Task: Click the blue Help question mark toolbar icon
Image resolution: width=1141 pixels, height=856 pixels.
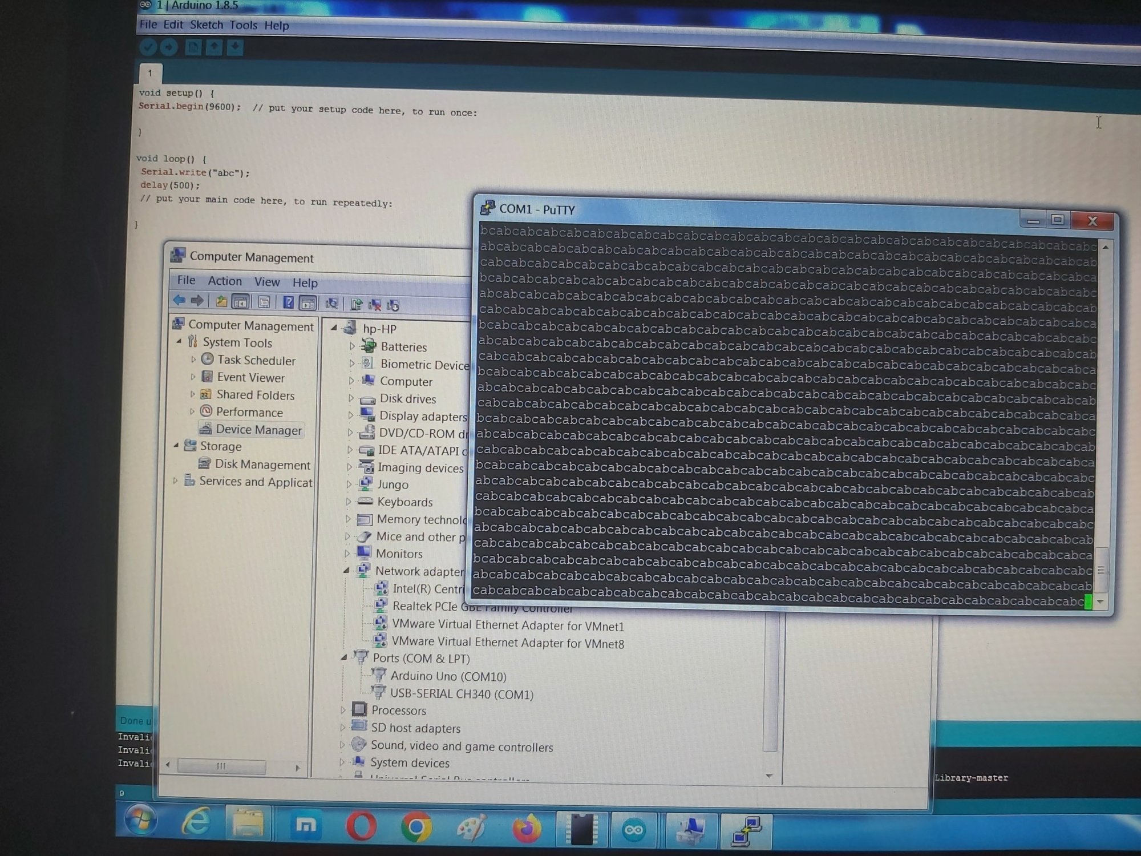Action: [289, 302]
